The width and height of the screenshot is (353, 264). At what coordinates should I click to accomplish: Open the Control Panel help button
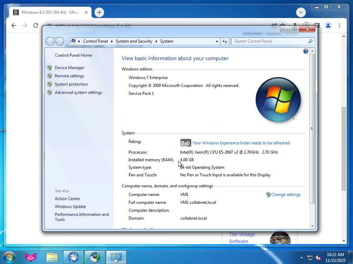click(305, 52)
